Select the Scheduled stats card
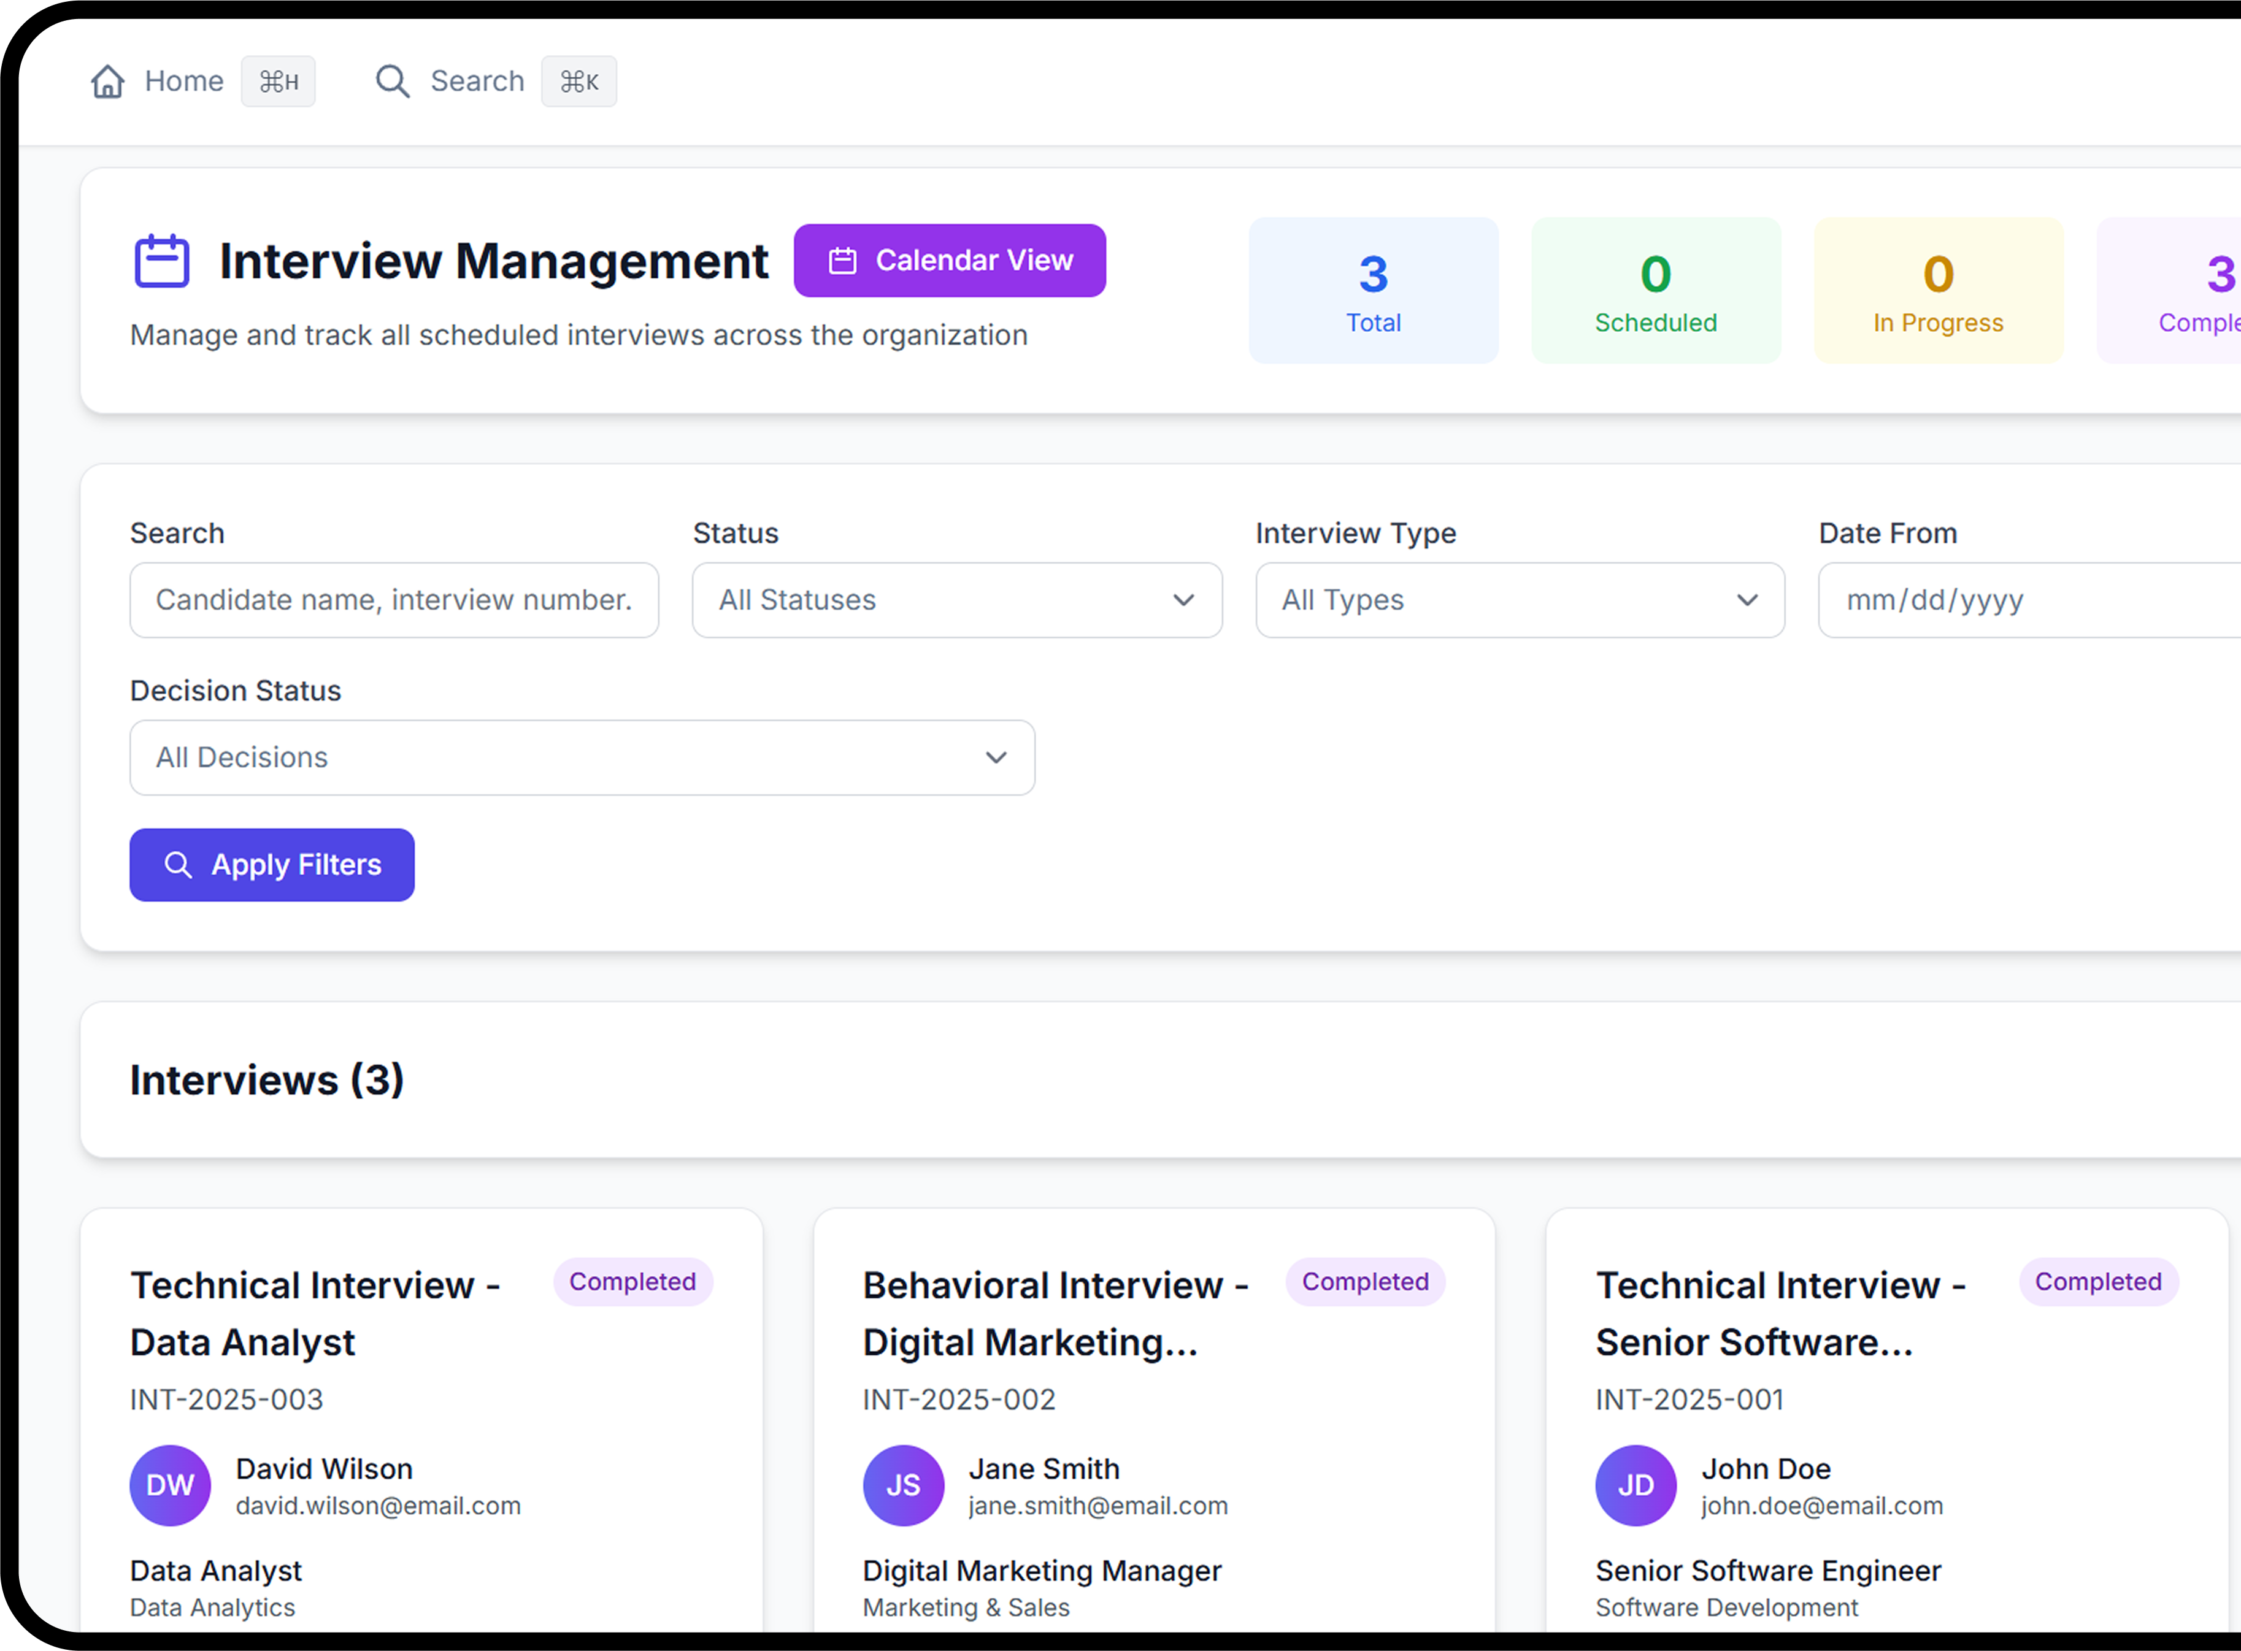 click(1655, 290)
